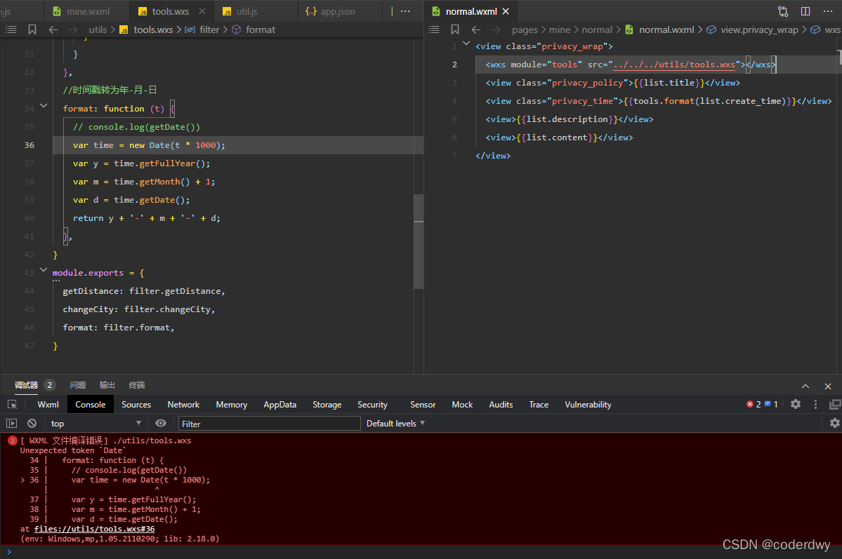This screenshot has height=559, width=842.
Task: Open the Sources devtools tab
Action: point(136,405)
